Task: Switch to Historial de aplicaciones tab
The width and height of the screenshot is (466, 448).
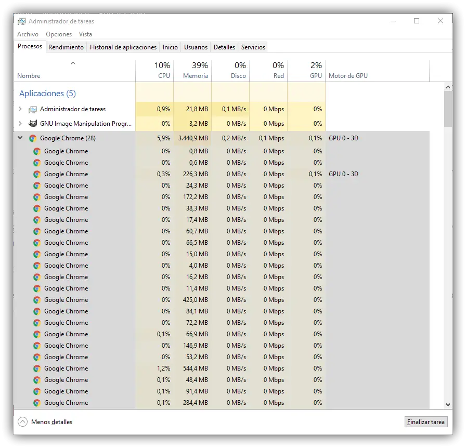Action: point(123,47)
